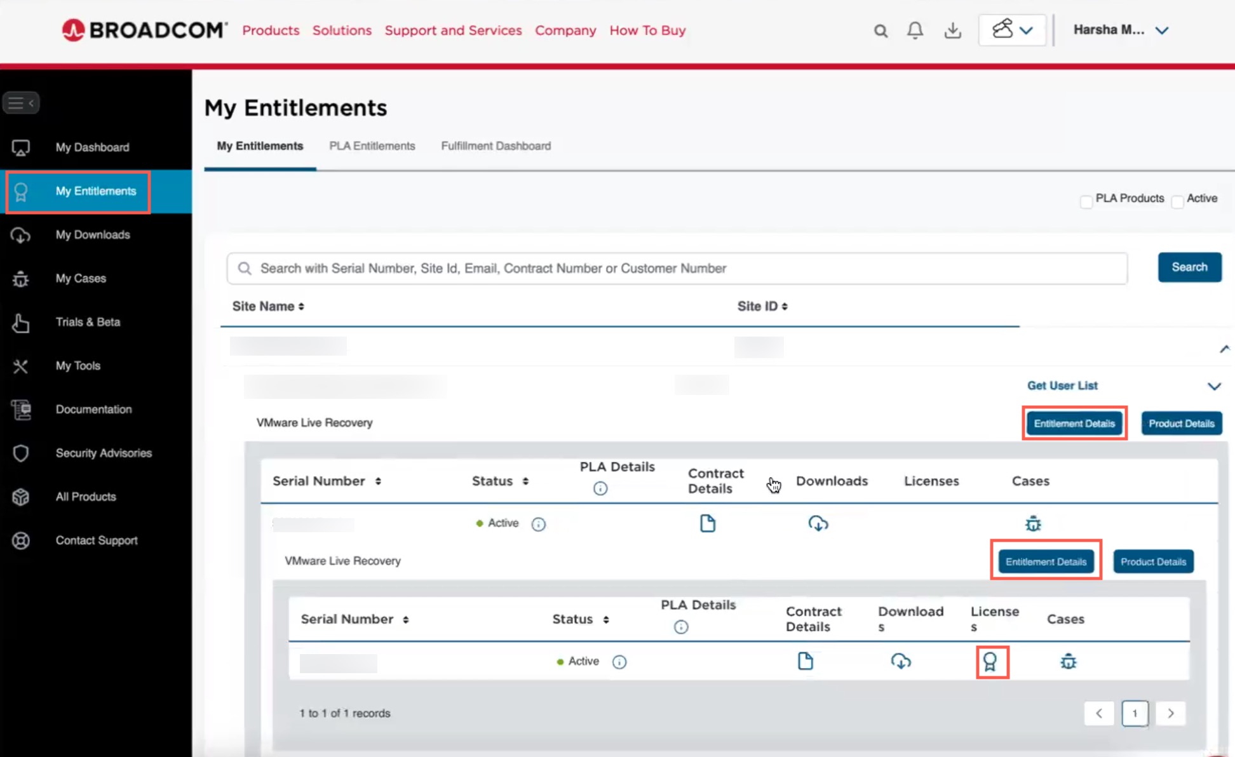Click the My Cases bug icon in sidebar
Viewport: 1235px width, 757px height.
point(21,279)
